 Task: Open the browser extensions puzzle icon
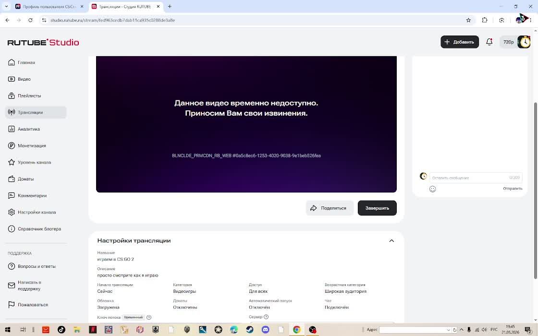click(x=485, y=20)
